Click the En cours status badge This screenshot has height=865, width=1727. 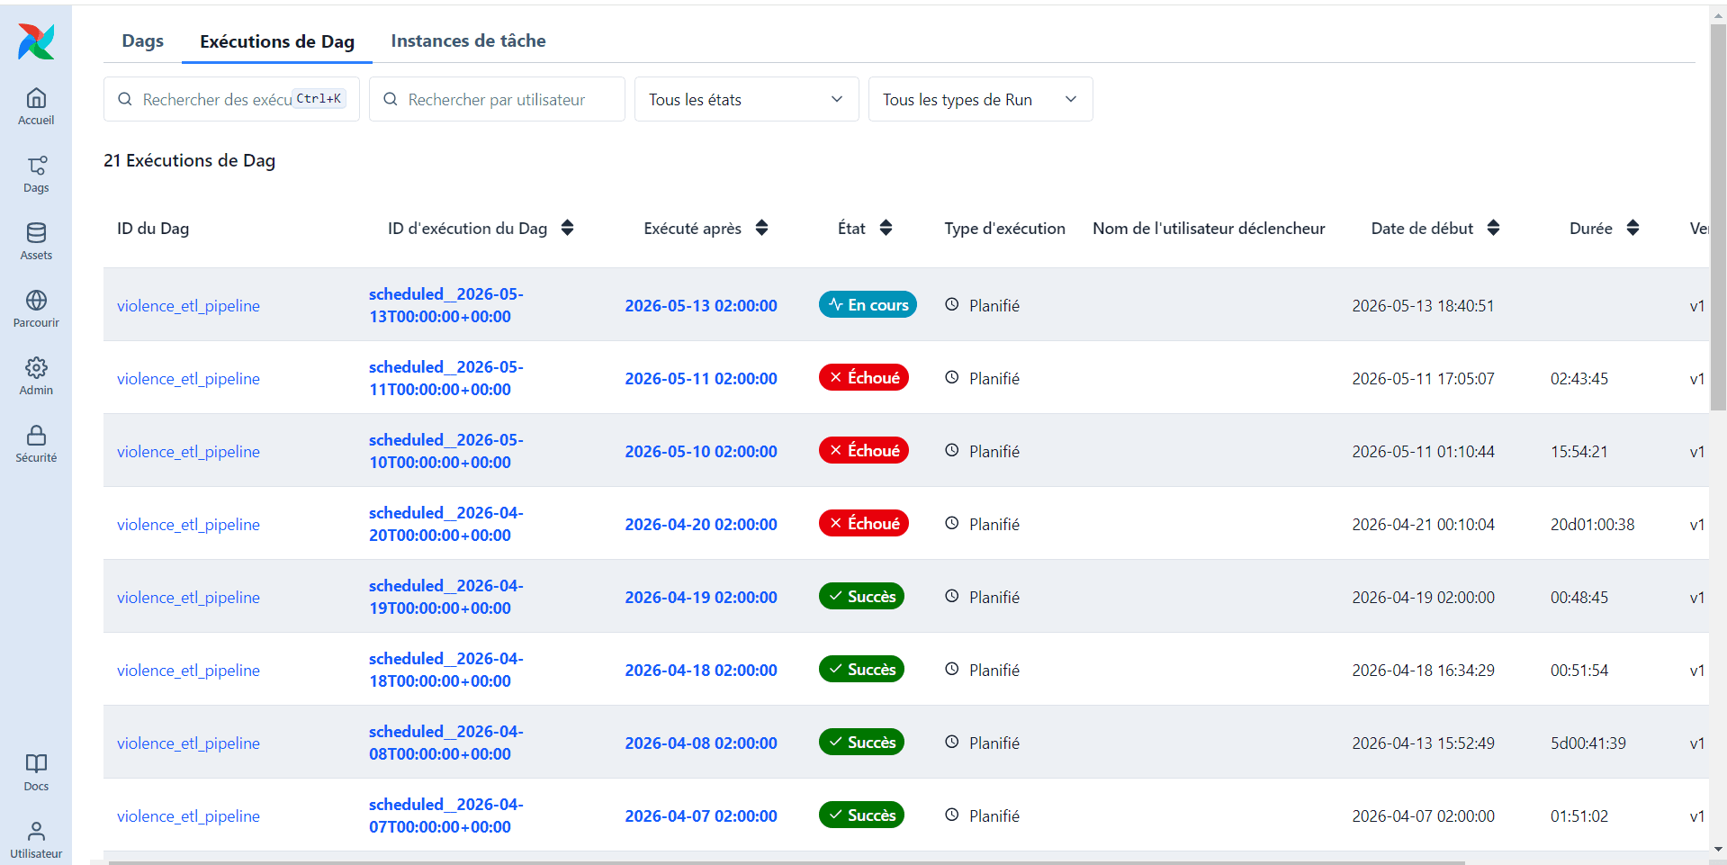[868, 304]
